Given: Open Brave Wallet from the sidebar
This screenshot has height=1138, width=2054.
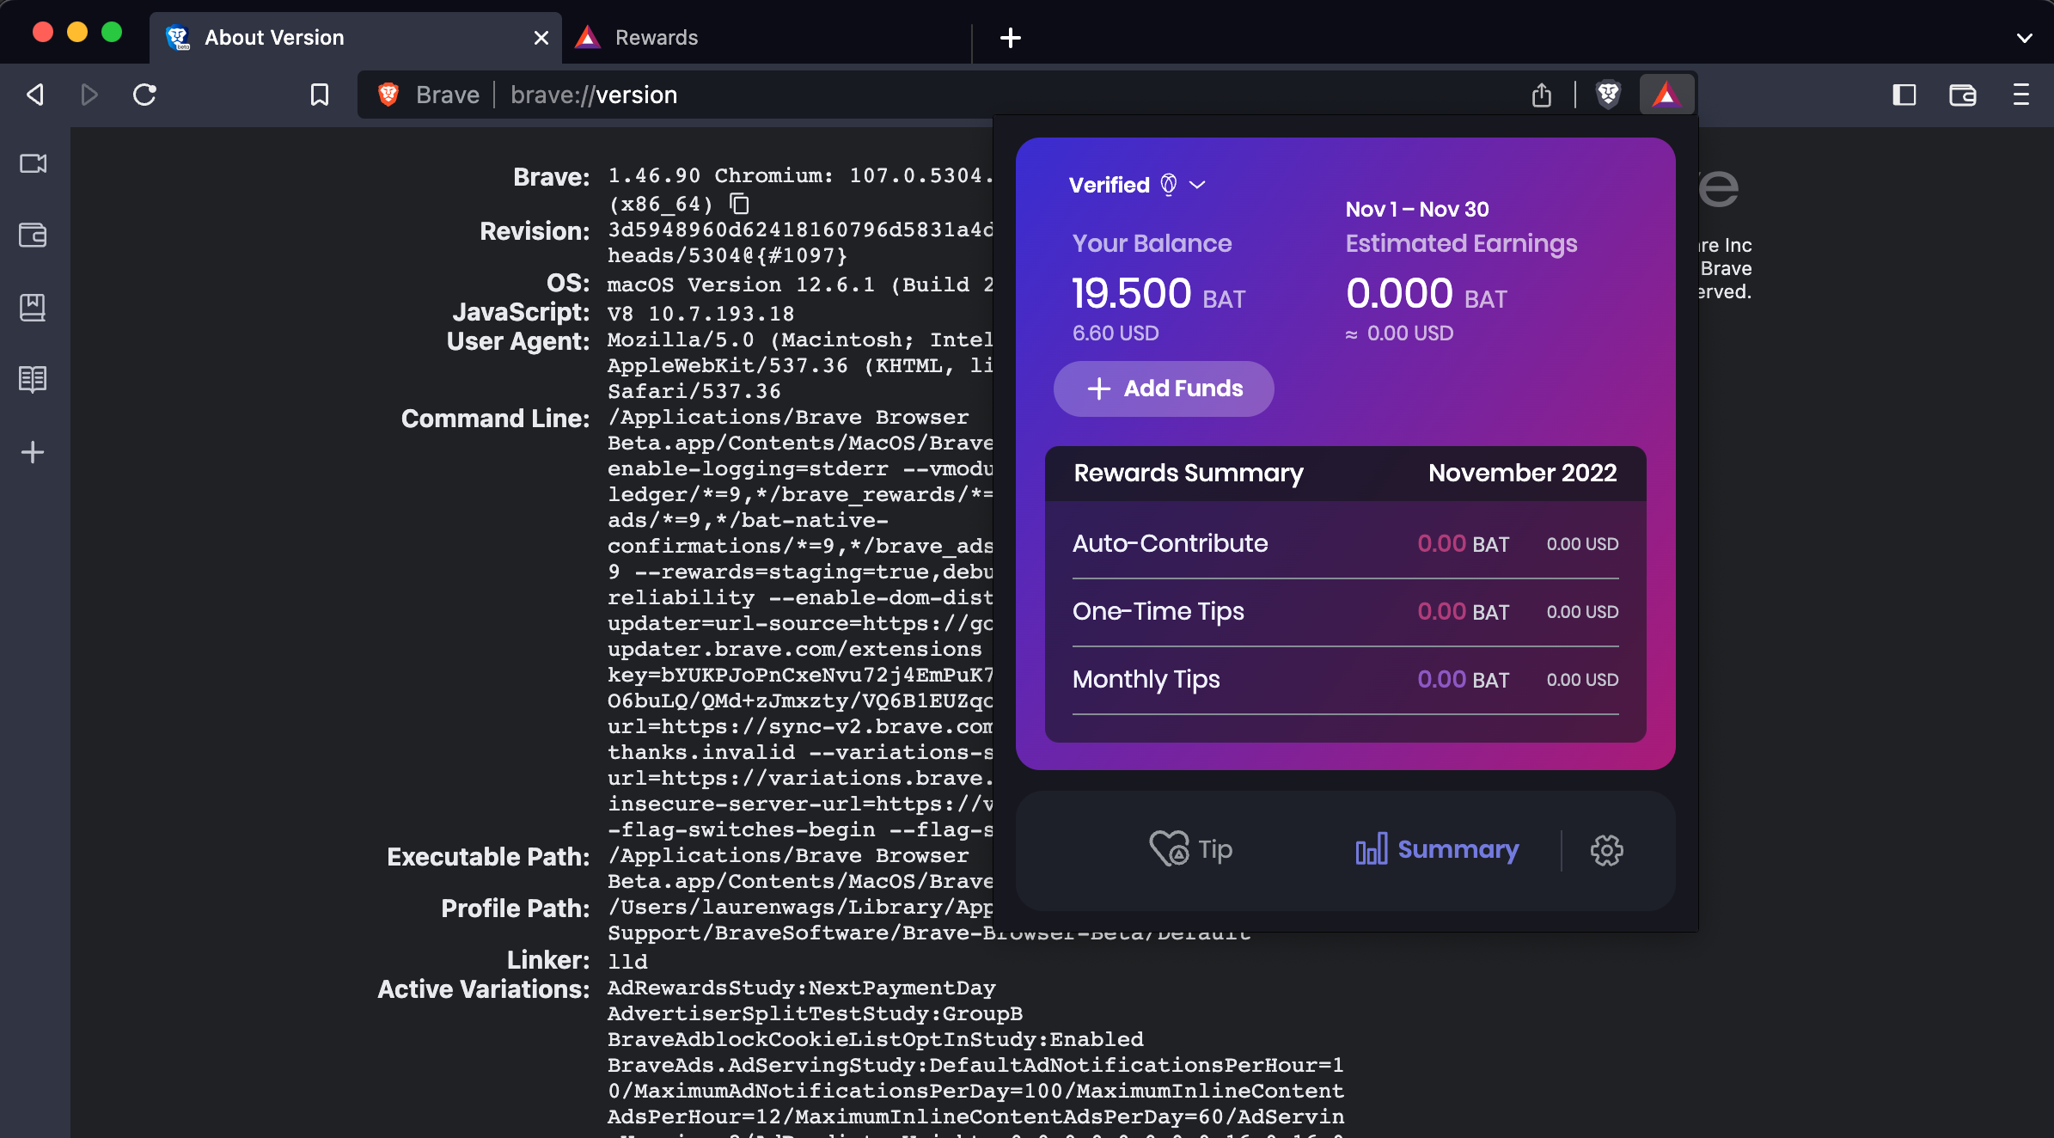Looking at the screenshot, I should click(x=33, y=236).
